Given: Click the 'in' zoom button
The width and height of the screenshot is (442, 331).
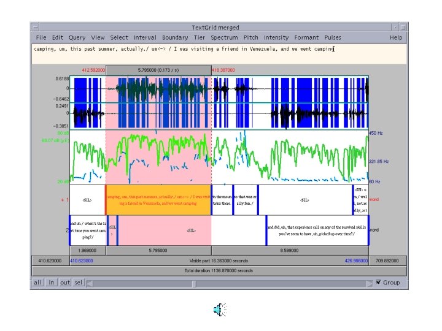Looking at the screenshot, I should (x=52, y=283).
